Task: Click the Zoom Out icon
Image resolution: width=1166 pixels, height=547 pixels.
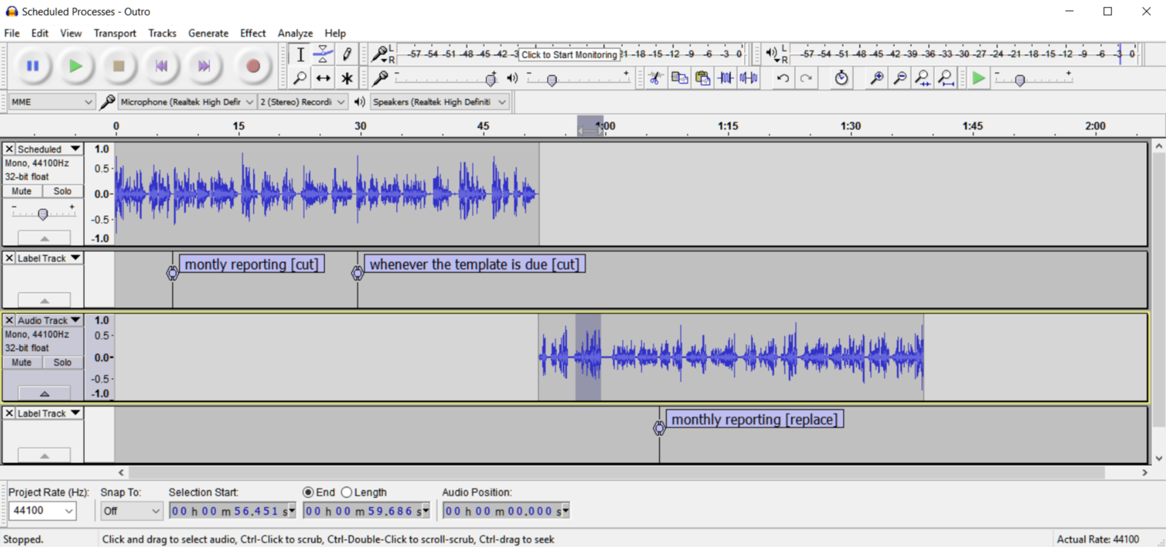Action: pos(900,78)
